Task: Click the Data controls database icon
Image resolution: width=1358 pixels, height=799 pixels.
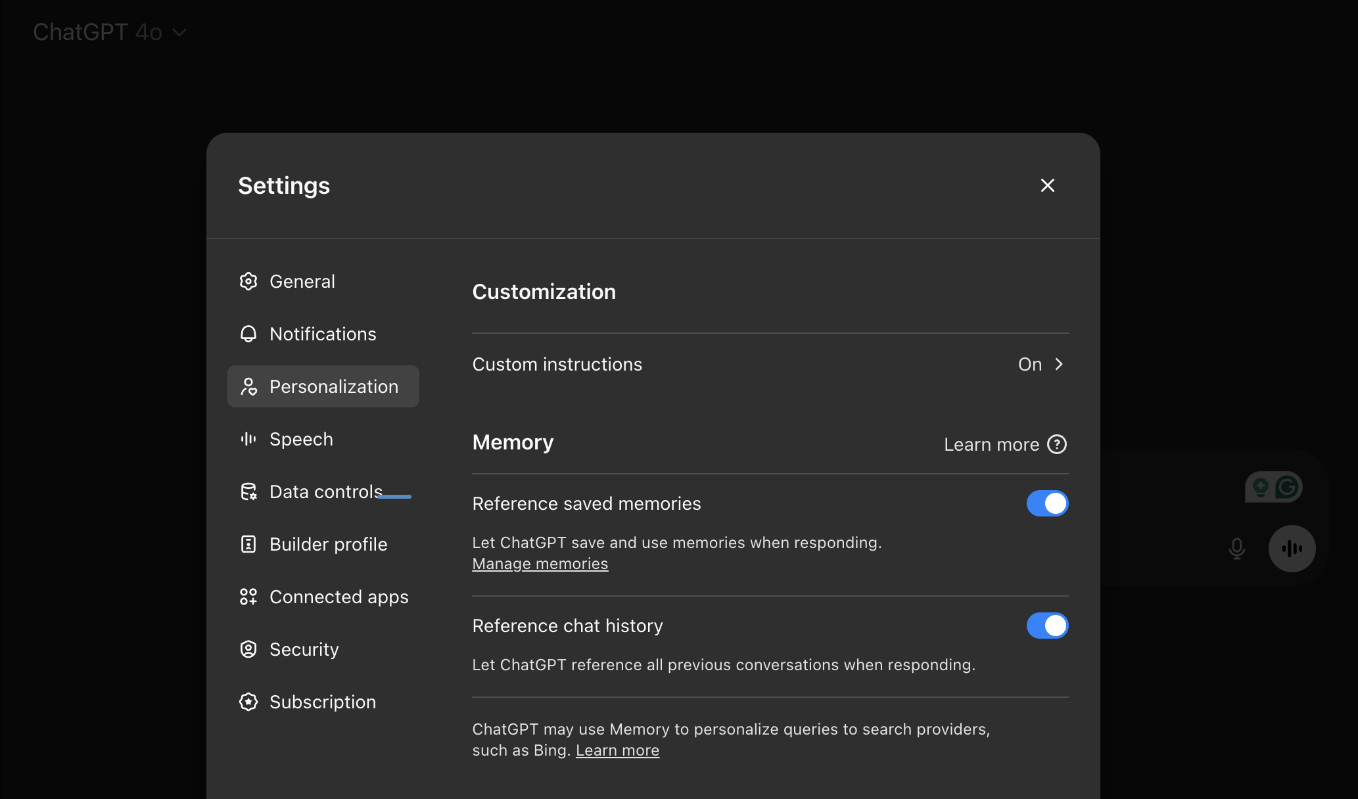Action: (x=248, y=491)
